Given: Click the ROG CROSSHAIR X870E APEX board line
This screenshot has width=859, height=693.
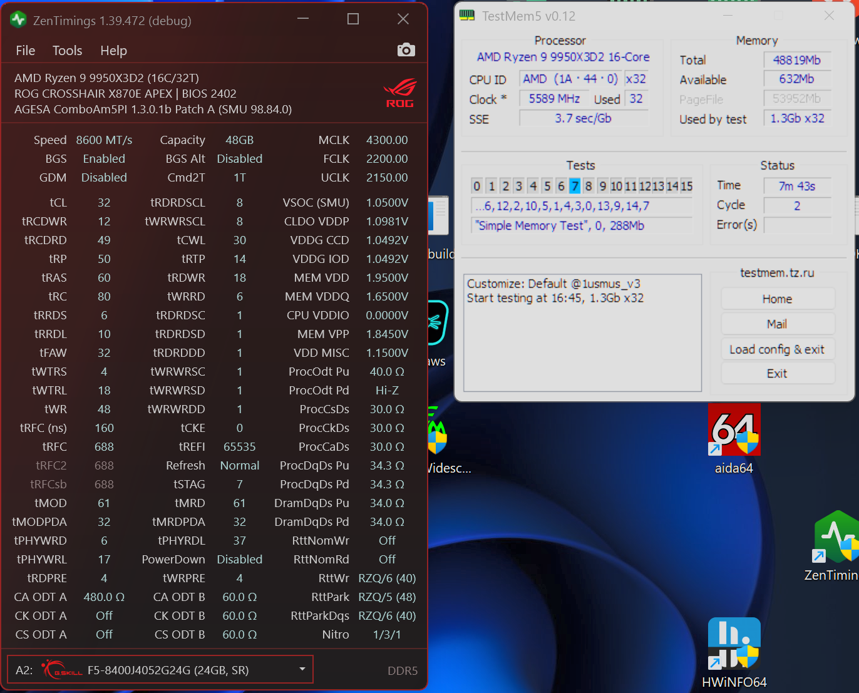Looking at the screenshot, I should click(125, 94).
